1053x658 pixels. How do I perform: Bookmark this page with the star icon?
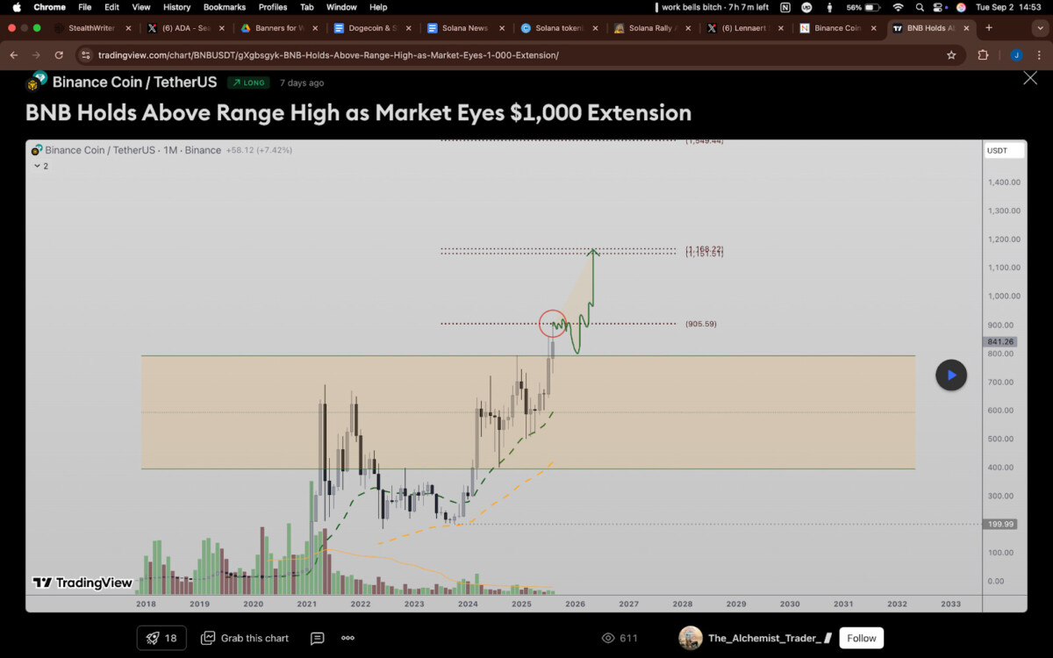pyautogui.click(x=951, y=55)
